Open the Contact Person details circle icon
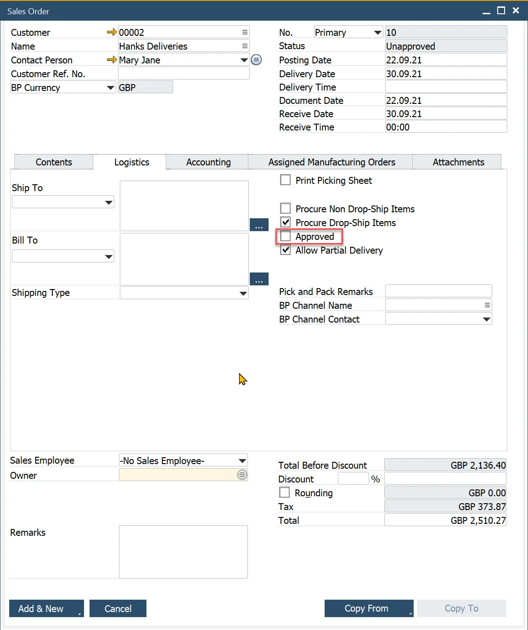The height and width of the screenshot is (630, 528). (256, 60)
